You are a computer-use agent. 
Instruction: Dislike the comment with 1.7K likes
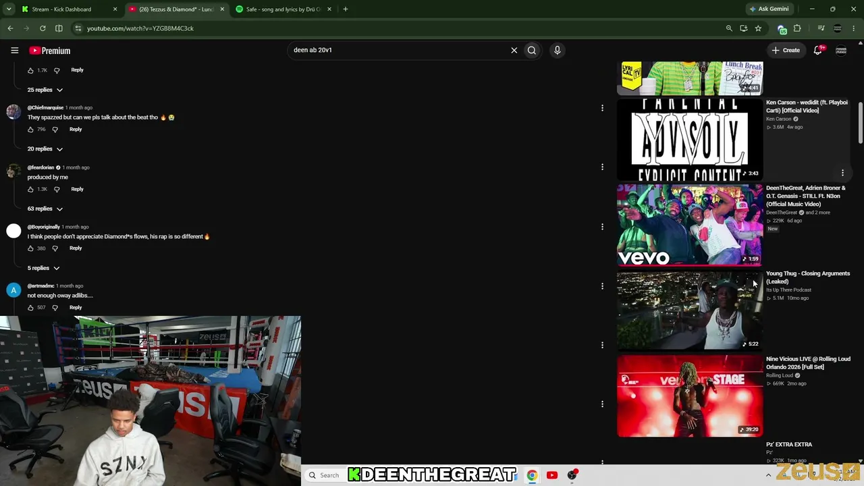pyautogui.click(x=57, y=70)
